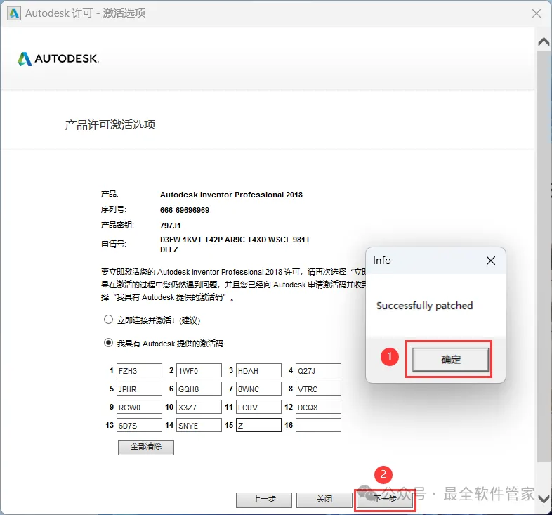The image size is (552, 515).
Task: Click activation code field 8 with VTRC
Action: point(318,389)
